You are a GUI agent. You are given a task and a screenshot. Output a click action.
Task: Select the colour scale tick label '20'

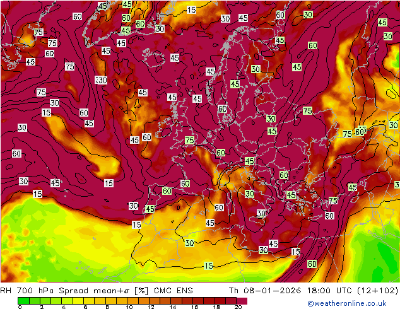pos(238,307)
